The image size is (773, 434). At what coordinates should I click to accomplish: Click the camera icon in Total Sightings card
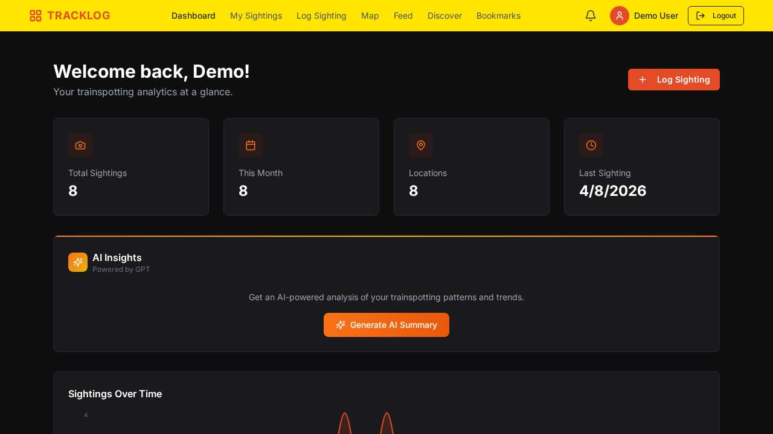[80, 145]
